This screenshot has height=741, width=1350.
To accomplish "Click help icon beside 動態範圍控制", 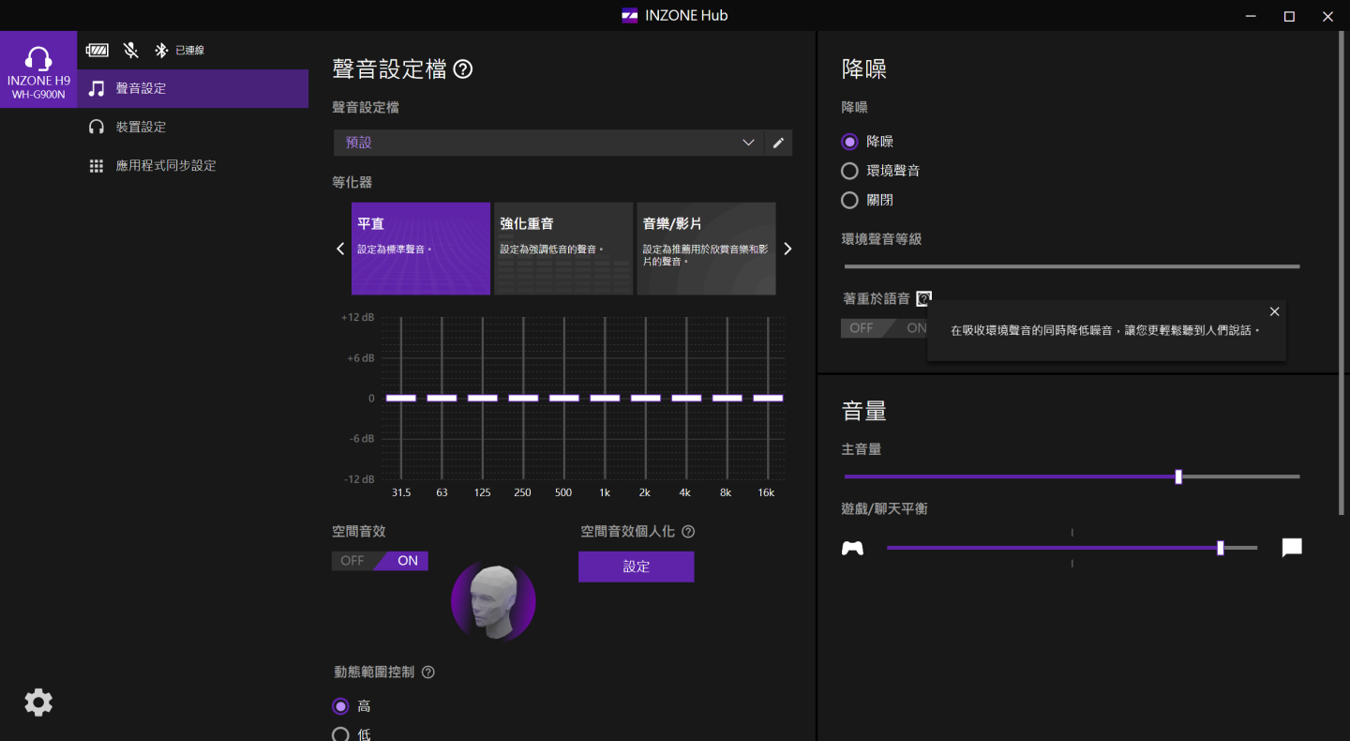I will point(428,673).
